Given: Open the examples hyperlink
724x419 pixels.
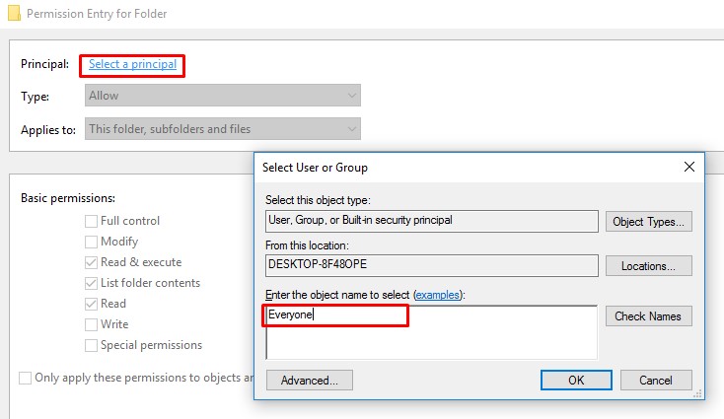Looking at the screenshot, I should point(438,295).
